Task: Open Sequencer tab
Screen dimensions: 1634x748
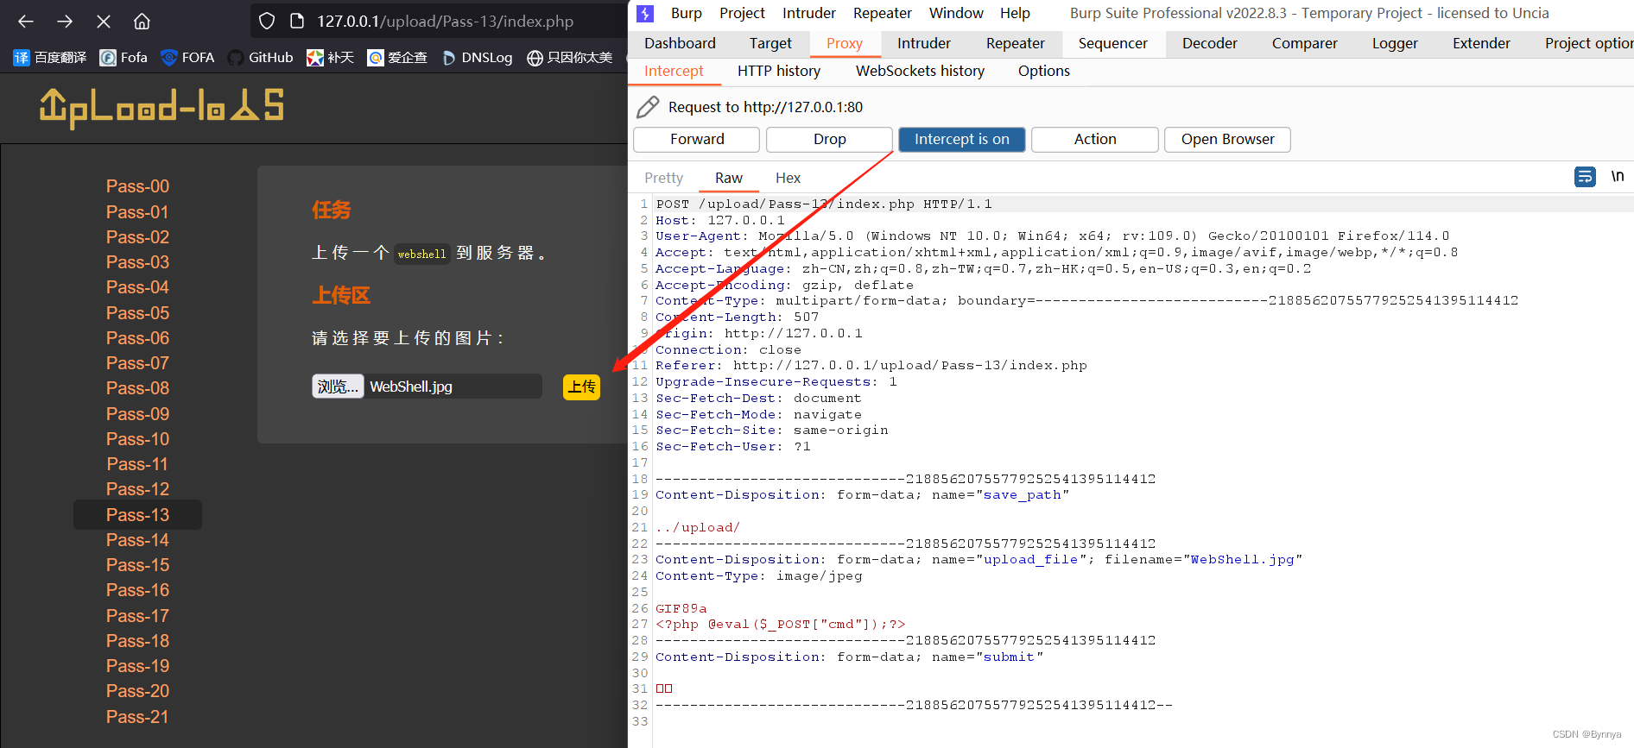Action: [1112, 43]
